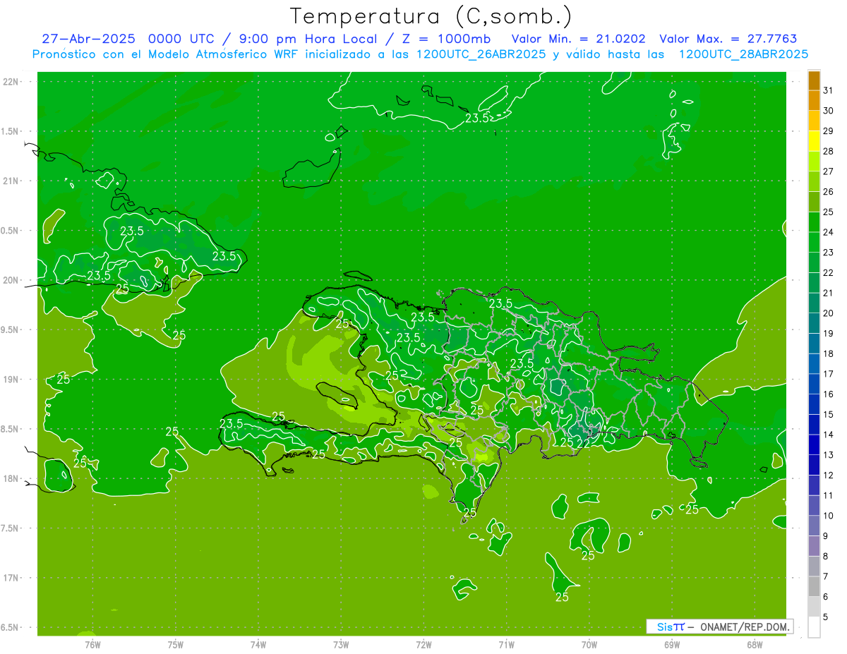Click the 19N latitude axis label
The image size is (847, 654).
(10, 379)
